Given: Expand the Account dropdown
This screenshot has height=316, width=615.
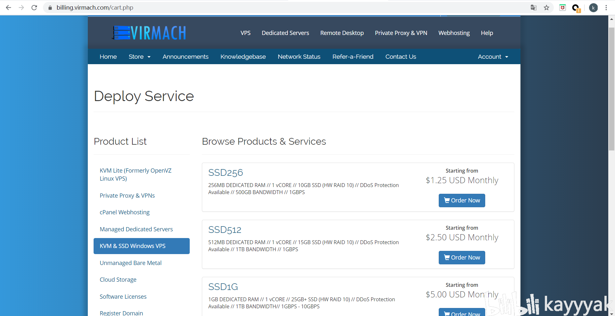Looking at the screenshot, I should [x=493, y=56].
